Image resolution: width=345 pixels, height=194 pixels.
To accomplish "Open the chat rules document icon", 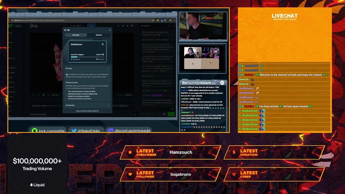I will (164, 114).
